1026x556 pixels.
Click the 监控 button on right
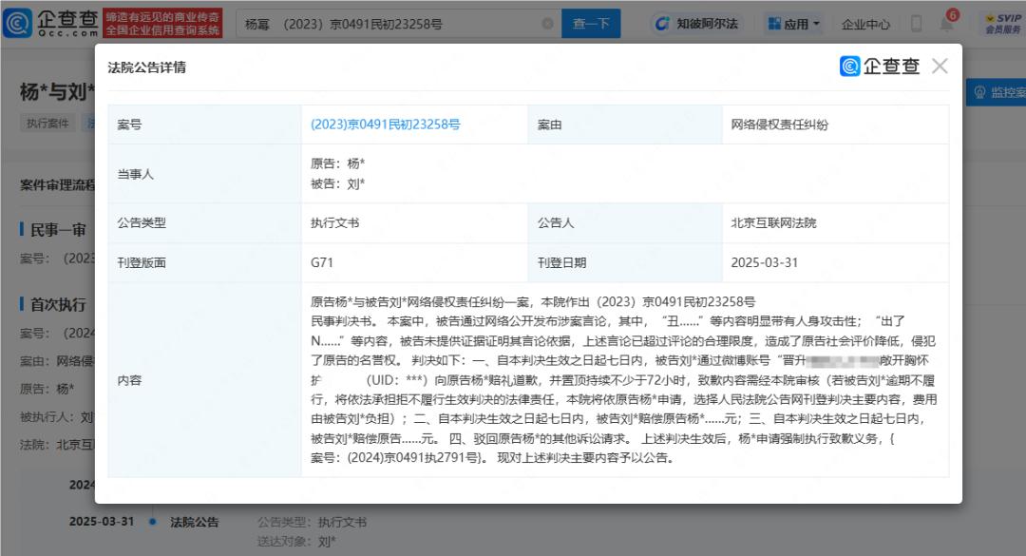997,92
